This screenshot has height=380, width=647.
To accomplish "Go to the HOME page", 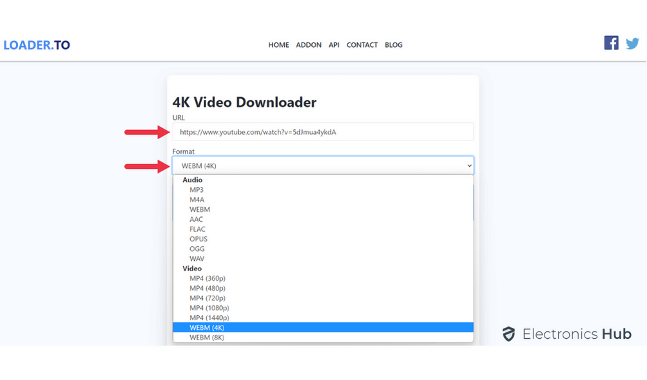I will tap(278, 45).
